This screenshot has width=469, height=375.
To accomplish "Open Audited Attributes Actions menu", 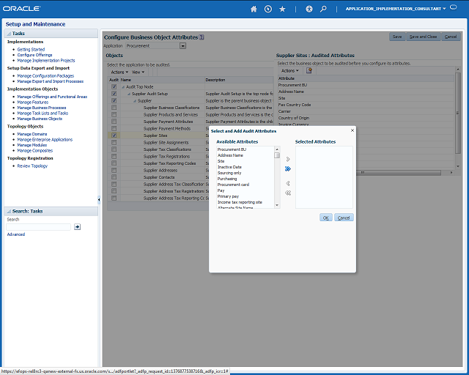I will tap(290, 70).
